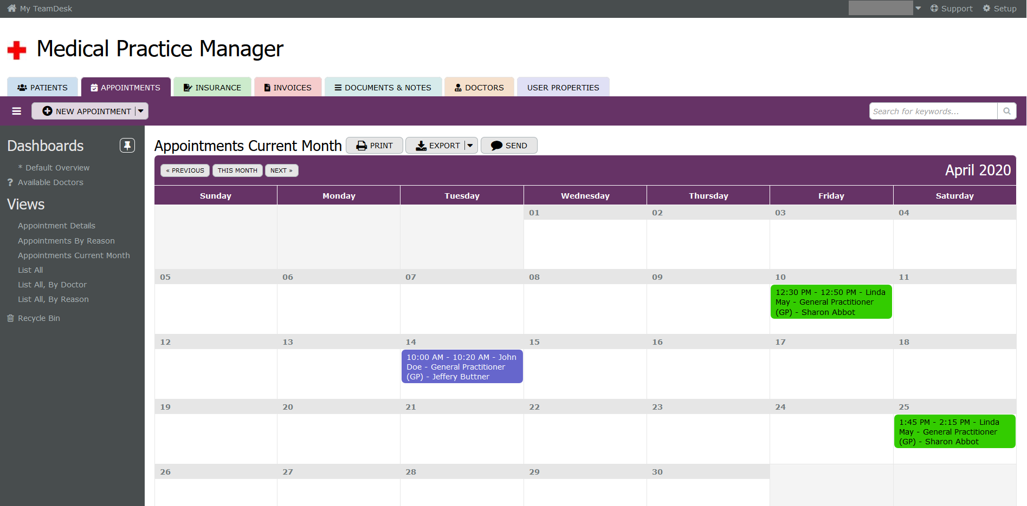Click the Print button
Image resolution: width=1027 pixels, height=506 pixels.
click(x=374, y=146)
